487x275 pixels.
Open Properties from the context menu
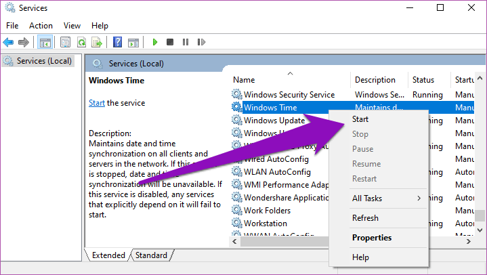379,238
